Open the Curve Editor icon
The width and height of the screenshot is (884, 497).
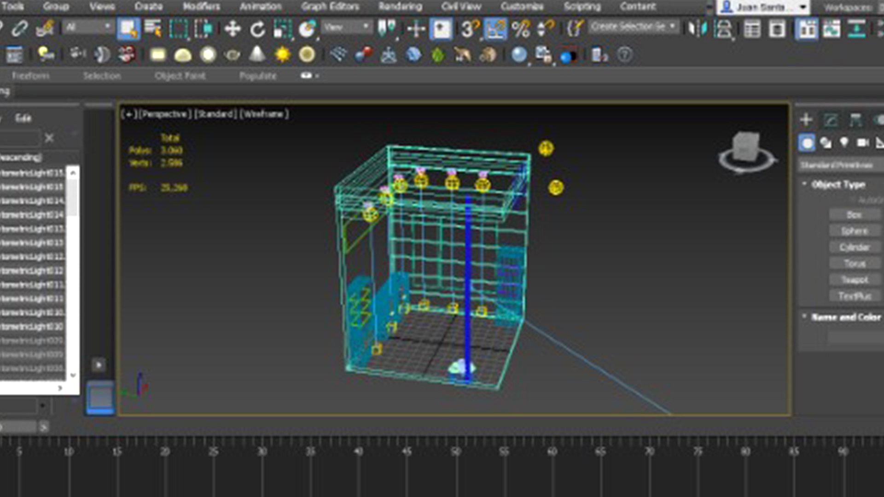click(x=832, y=29)
